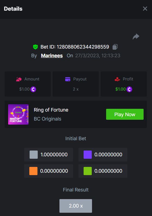The height and width of the screenshot is (216, 152).
Task: Click the orange color swatch
Action: 33,171
